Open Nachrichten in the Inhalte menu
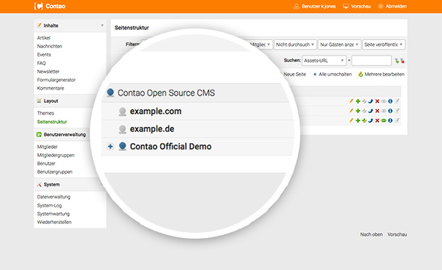The image size is (442, 270). [50, 46]
